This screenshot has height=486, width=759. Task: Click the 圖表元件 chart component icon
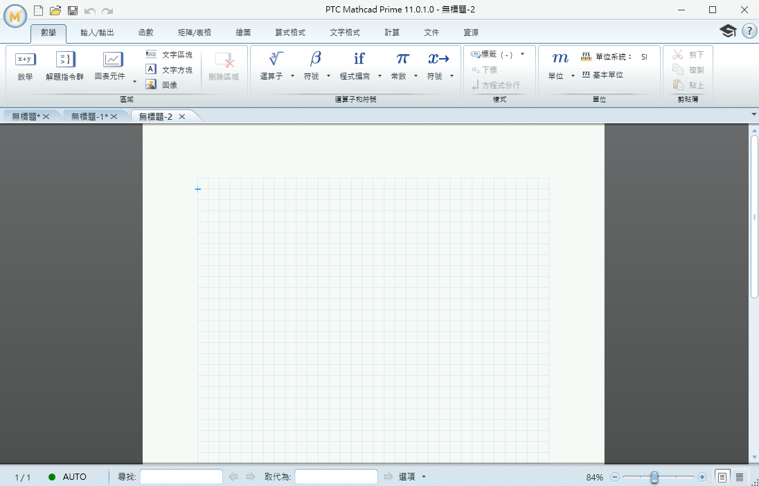[x=113, y=60]
